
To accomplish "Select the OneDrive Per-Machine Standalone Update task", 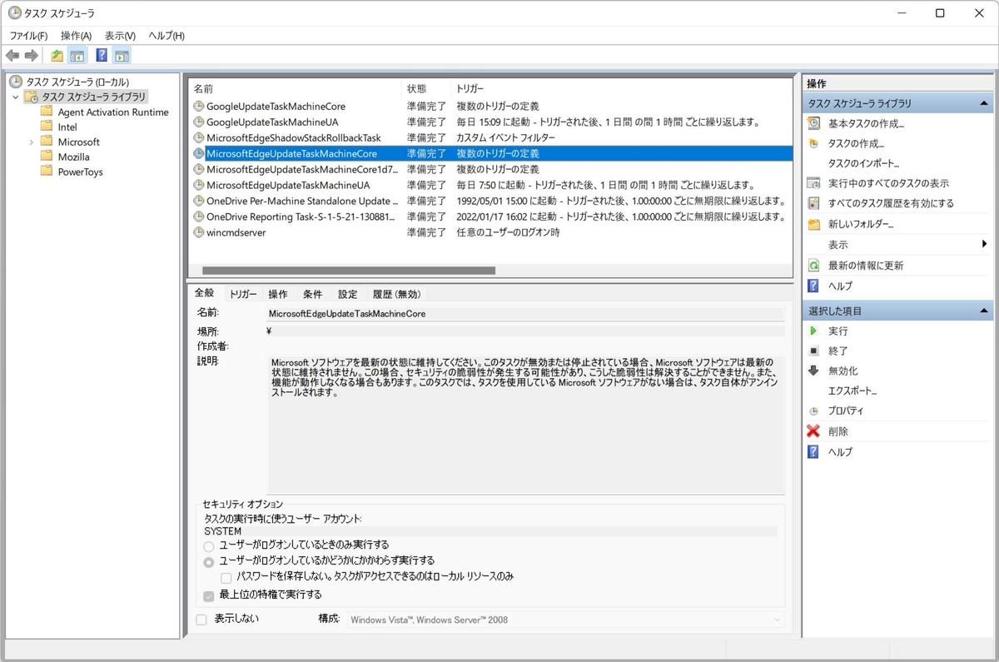I will click(x=490, y=201).
